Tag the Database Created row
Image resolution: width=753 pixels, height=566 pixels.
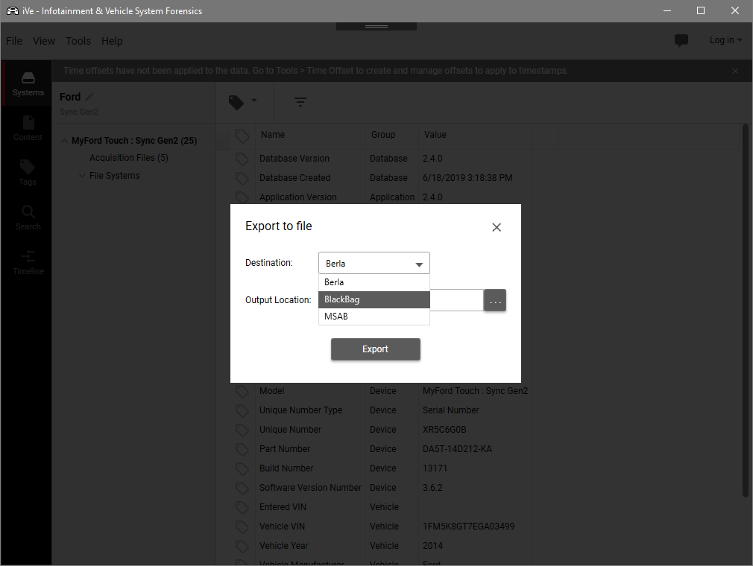coord(242,179)
